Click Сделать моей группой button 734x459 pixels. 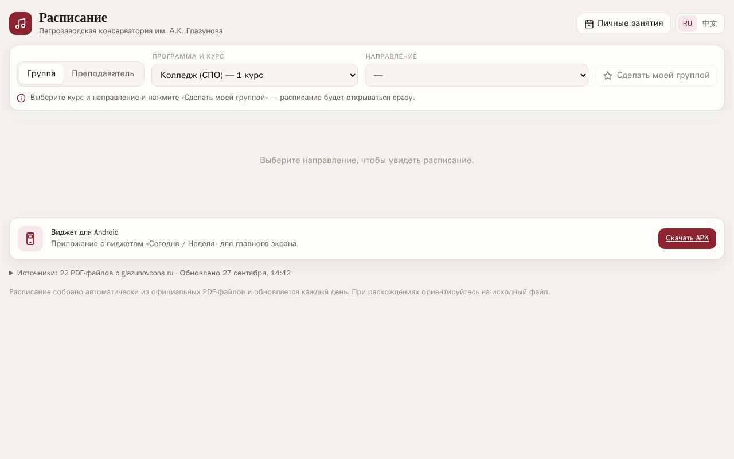click(x=656, y=76)
